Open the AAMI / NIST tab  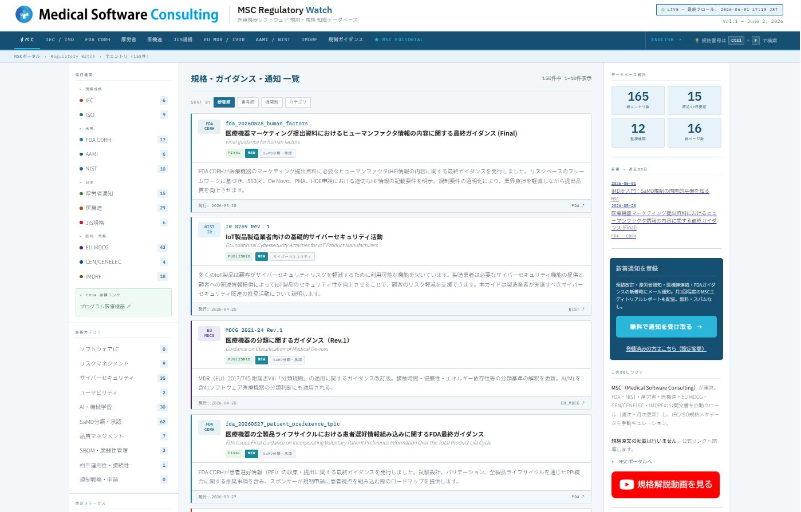pyautogui.click(x=273, y=39)
